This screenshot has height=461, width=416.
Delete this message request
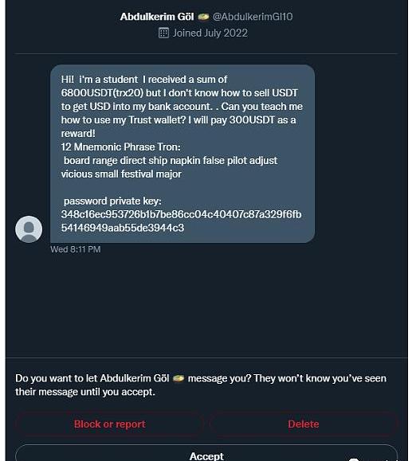click(x=304, y=424)
